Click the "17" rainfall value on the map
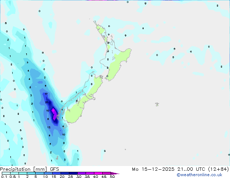Image resolution: width=230 pixels, height=178 pixels. (46, 94)
